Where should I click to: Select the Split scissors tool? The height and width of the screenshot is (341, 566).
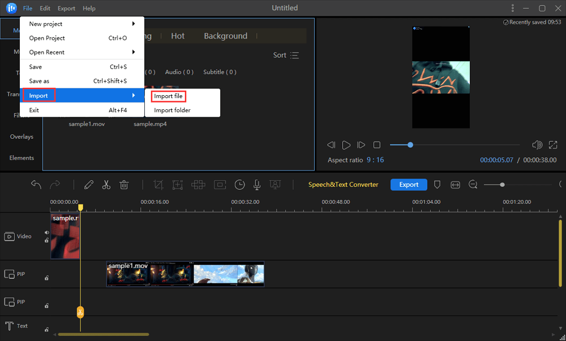coord(105,184)
